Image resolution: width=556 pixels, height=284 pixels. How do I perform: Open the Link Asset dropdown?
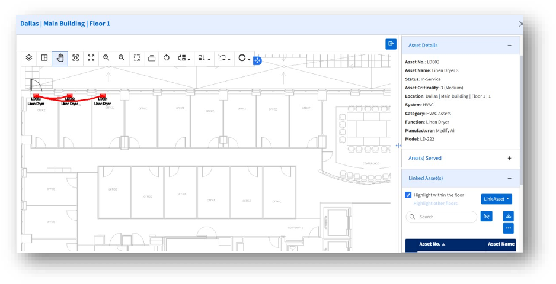tap(496, 199)
